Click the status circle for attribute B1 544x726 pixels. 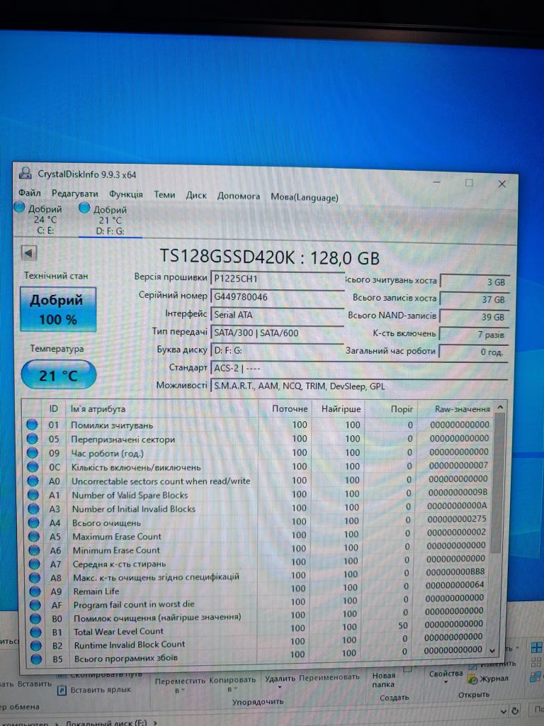pyautogui.click(x=35, y=632)
